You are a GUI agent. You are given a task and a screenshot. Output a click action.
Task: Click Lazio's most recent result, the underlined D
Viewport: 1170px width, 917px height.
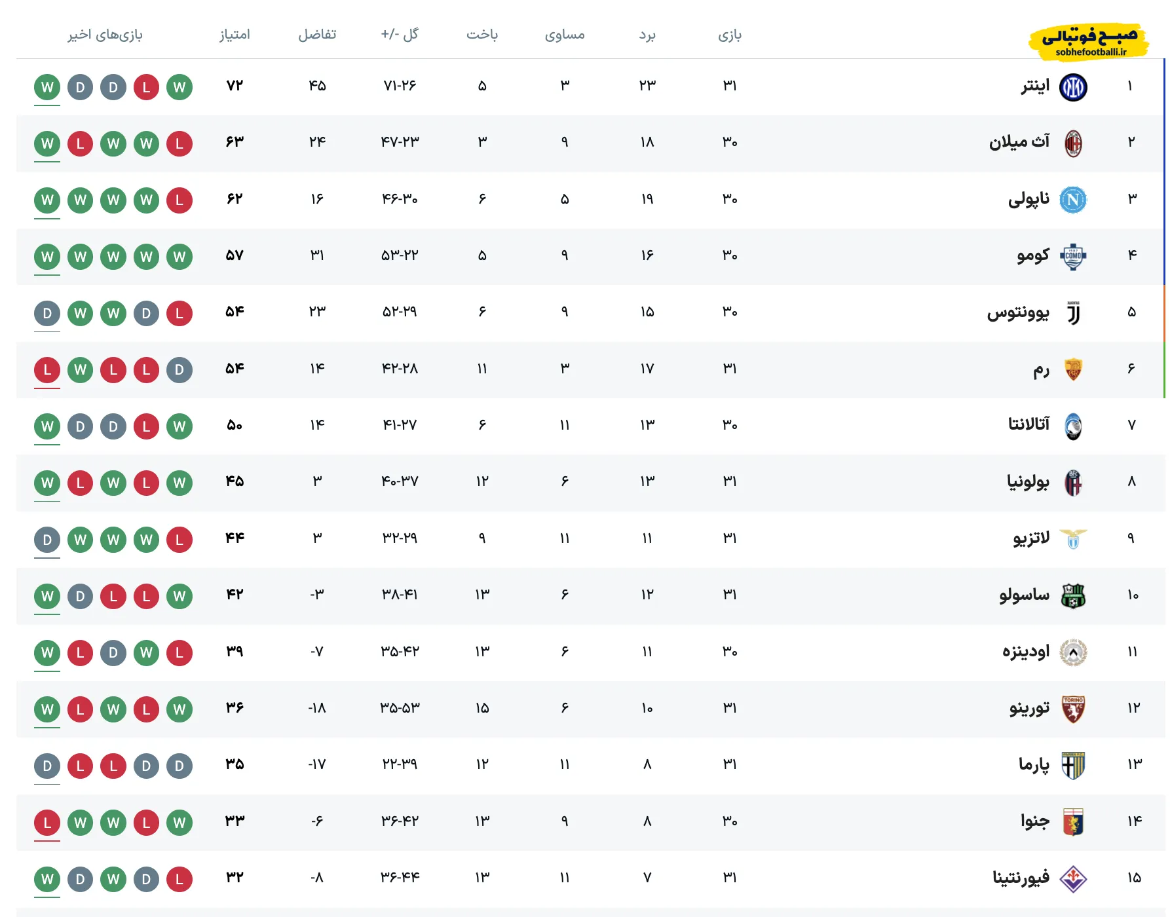47,540
